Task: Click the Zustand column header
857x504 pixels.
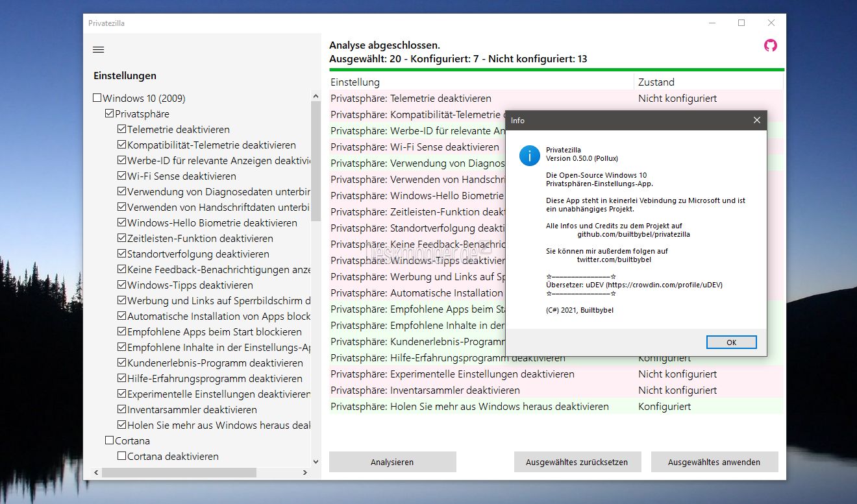Action: [x=708, y=82]
